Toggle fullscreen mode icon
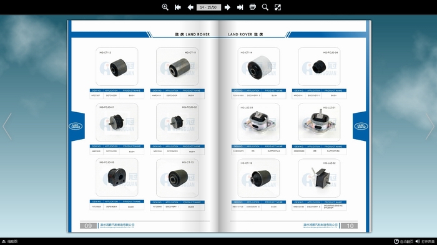Screen dimensions: 437x245 pyautogui.click(x=278, y=7)
